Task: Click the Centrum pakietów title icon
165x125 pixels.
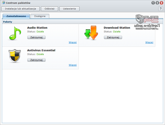Action: click(3, 3)
